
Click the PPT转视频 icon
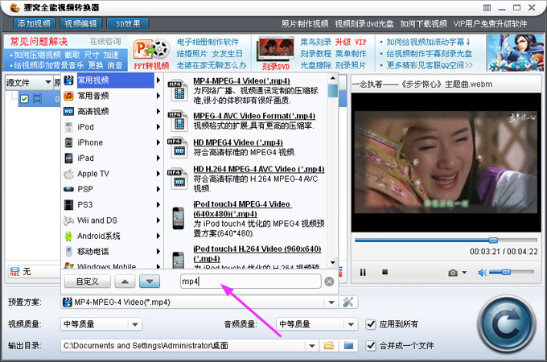pos(151,53)
